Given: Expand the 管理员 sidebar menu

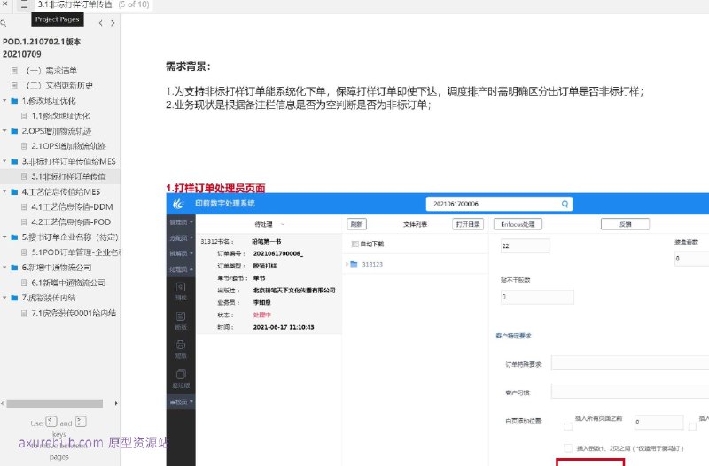Looking at the screenshot, I should (181, 222).
